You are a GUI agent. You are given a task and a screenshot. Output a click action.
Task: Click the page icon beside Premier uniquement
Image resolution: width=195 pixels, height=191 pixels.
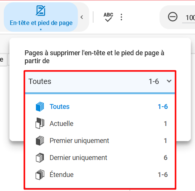[40, 141]
